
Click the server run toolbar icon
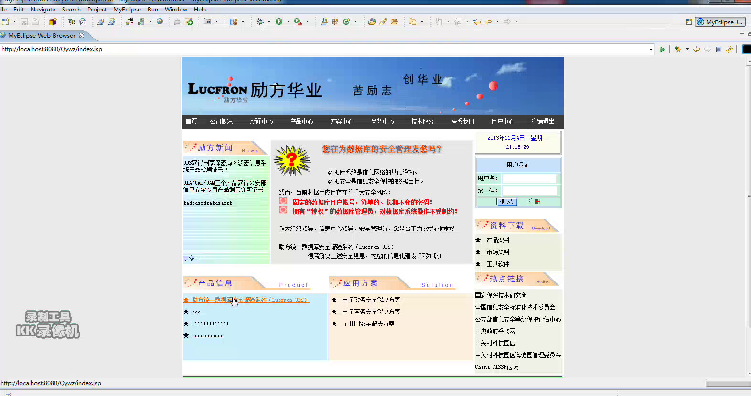coord(141,21)
